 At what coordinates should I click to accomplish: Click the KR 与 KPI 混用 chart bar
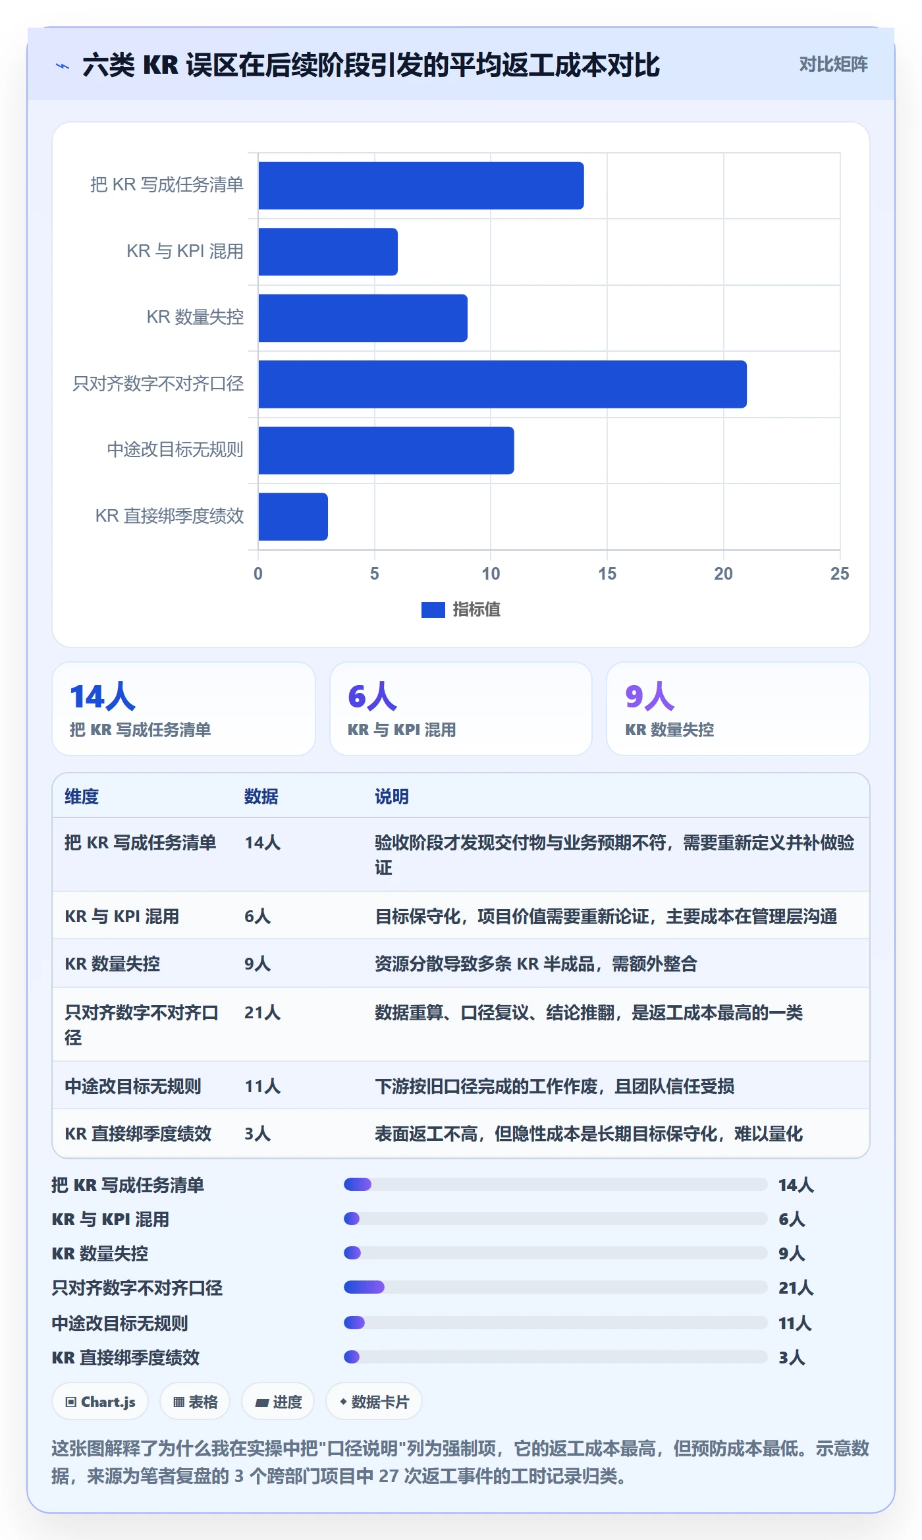(x=328, y=252)
